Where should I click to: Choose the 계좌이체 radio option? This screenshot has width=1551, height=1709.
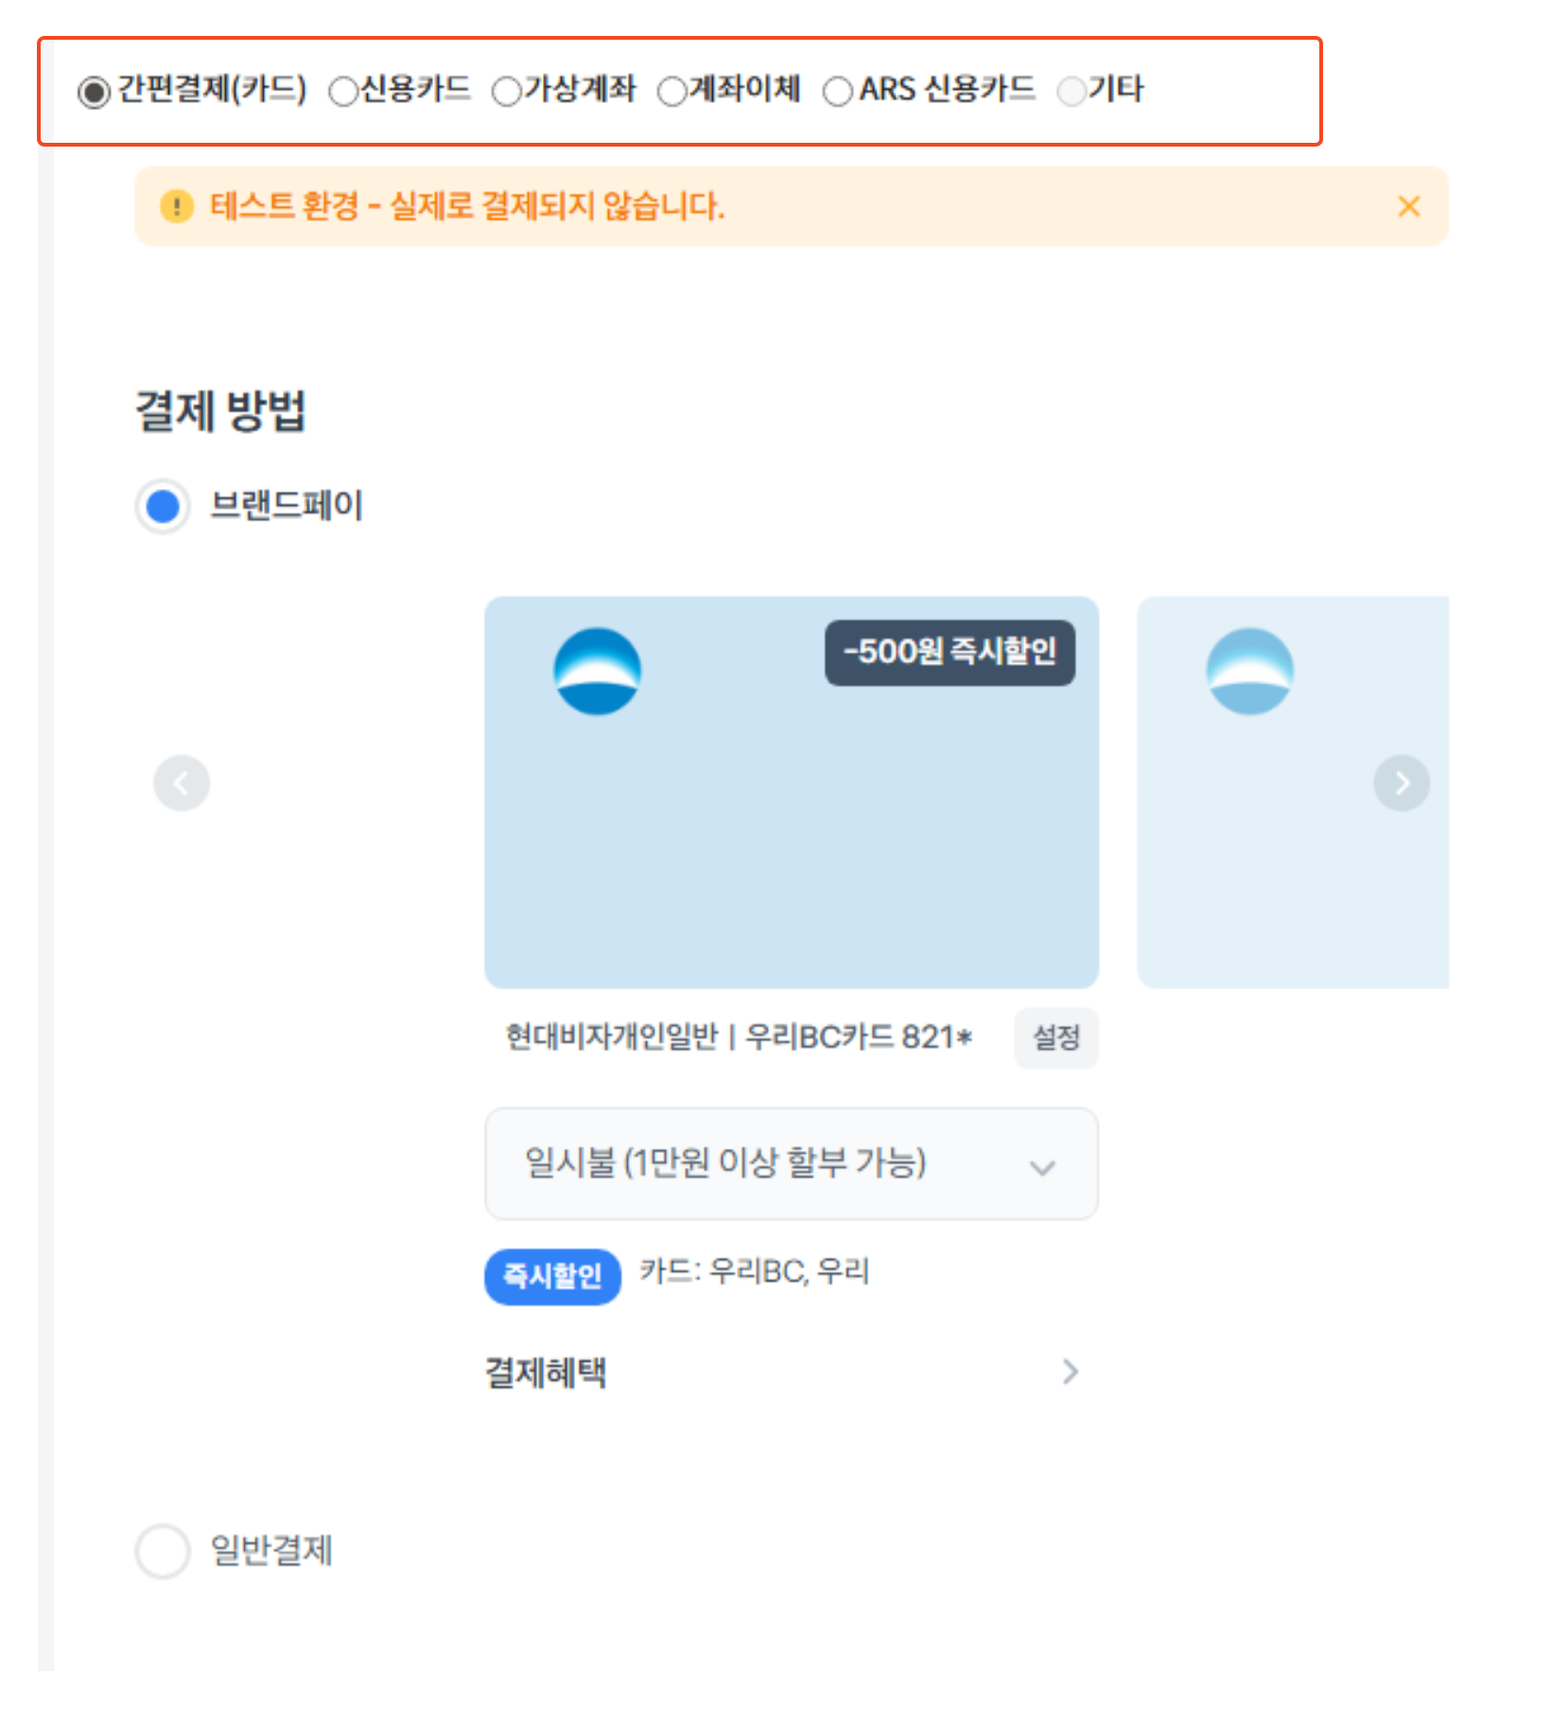[x=671, y=92]
